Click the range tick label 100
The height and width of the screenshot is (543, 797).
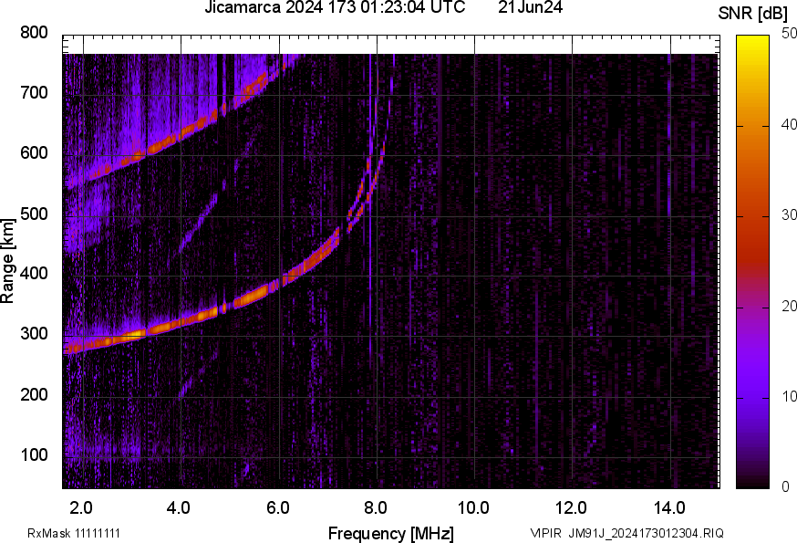tap(34, 454)
